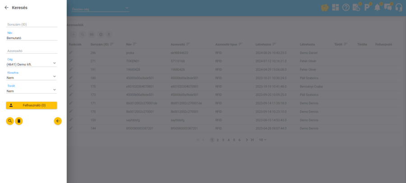Screen dimensions: 406x183
Task: Open the help question mark icon
Action: (x=346, y=7)
